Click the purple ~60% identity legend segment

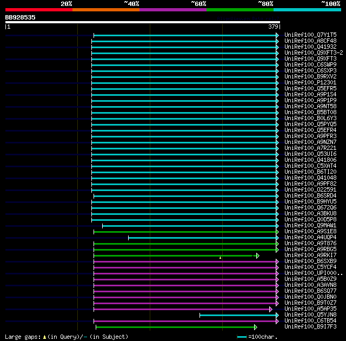coord(173,10)
